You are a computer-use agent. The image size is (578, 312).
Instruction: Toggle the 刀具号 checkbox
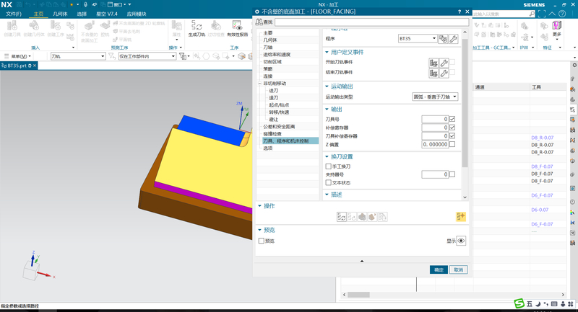[x=452, y=119]
